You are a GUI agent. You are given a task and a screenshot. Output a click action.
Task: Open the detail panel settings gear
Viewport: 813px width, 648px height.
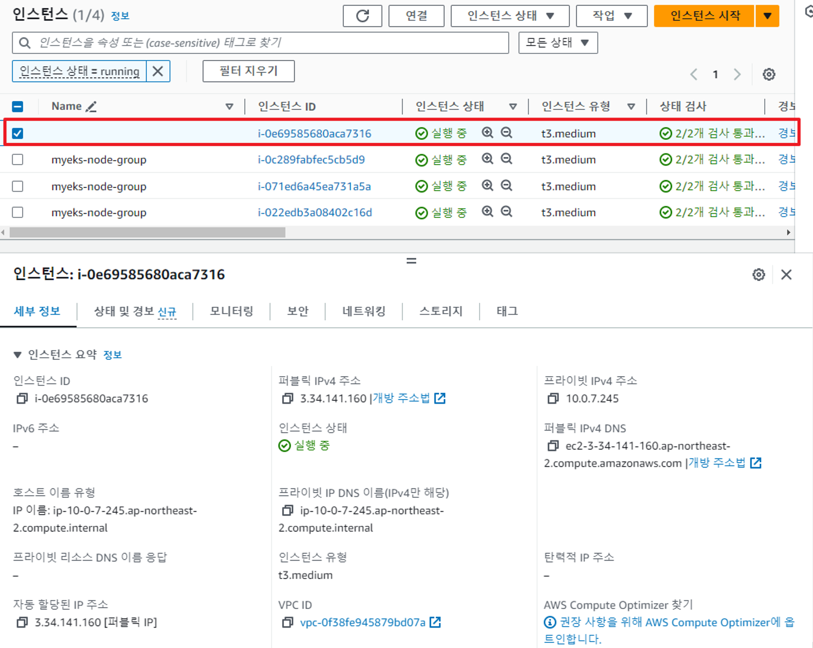pos(759,274)
